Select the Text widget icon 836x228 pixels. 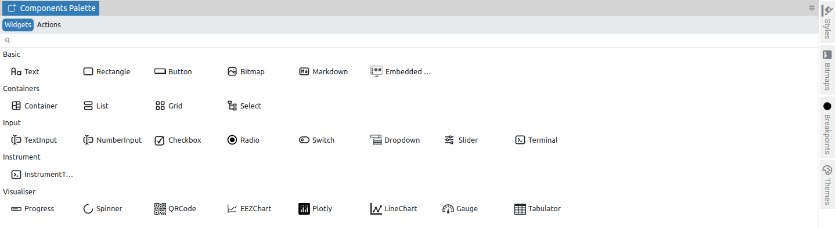[16, 72]
